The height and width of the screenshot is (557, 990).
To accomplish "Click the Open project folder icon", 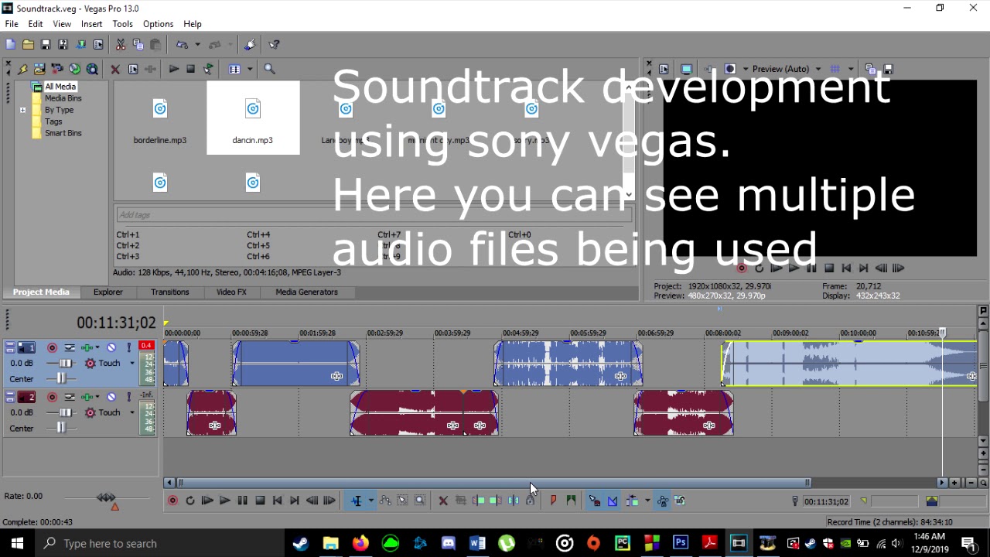I will click(x=28, y=45).
